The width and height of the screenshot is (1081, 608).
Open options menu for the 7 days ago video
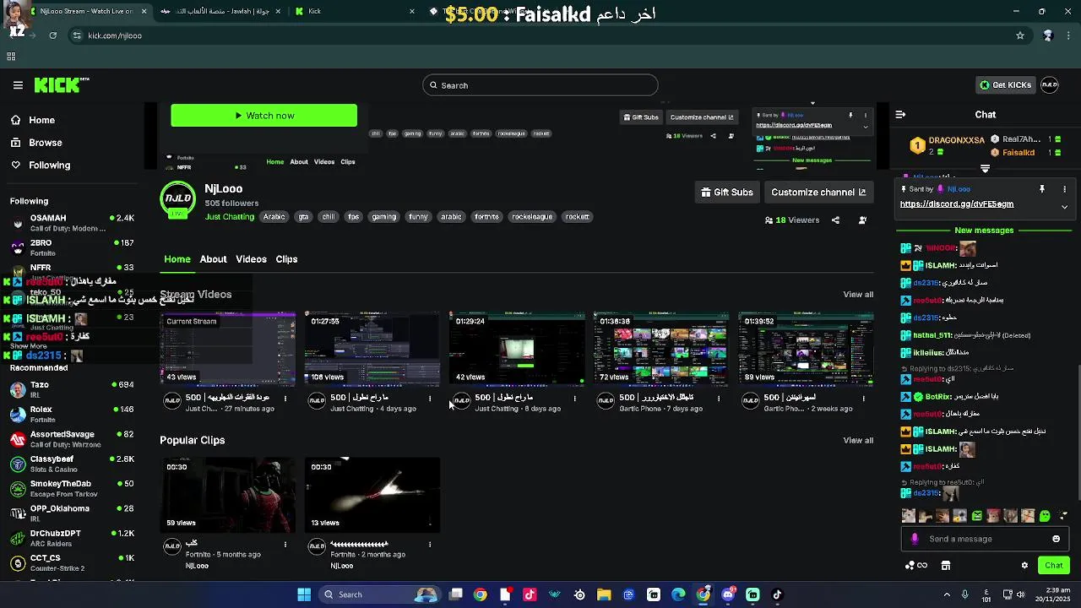(719, 399)
